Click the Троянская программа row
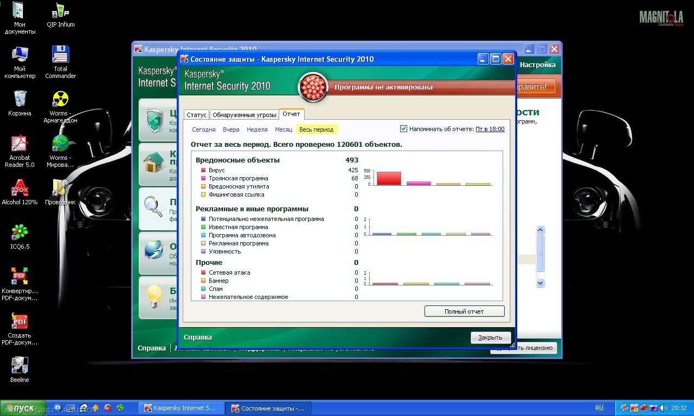Screen dimensions: 694x416 tap(279, 178)
